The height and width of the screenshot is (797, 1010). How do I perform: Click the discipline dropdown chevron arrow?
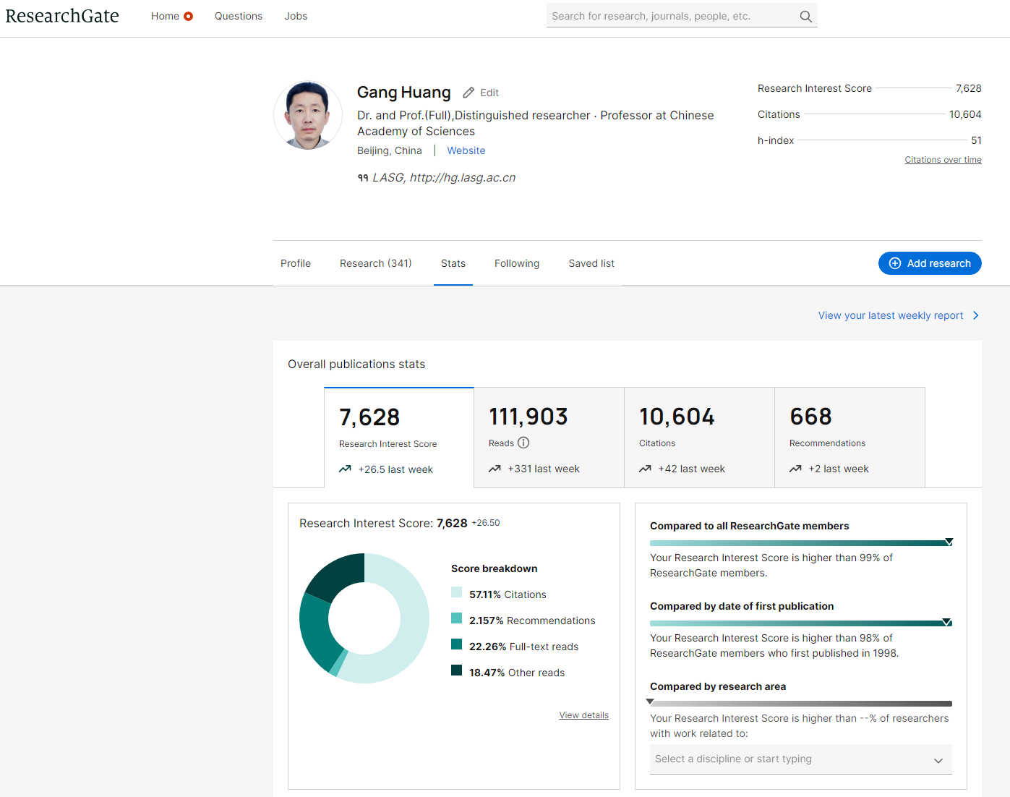pos(938,760)
